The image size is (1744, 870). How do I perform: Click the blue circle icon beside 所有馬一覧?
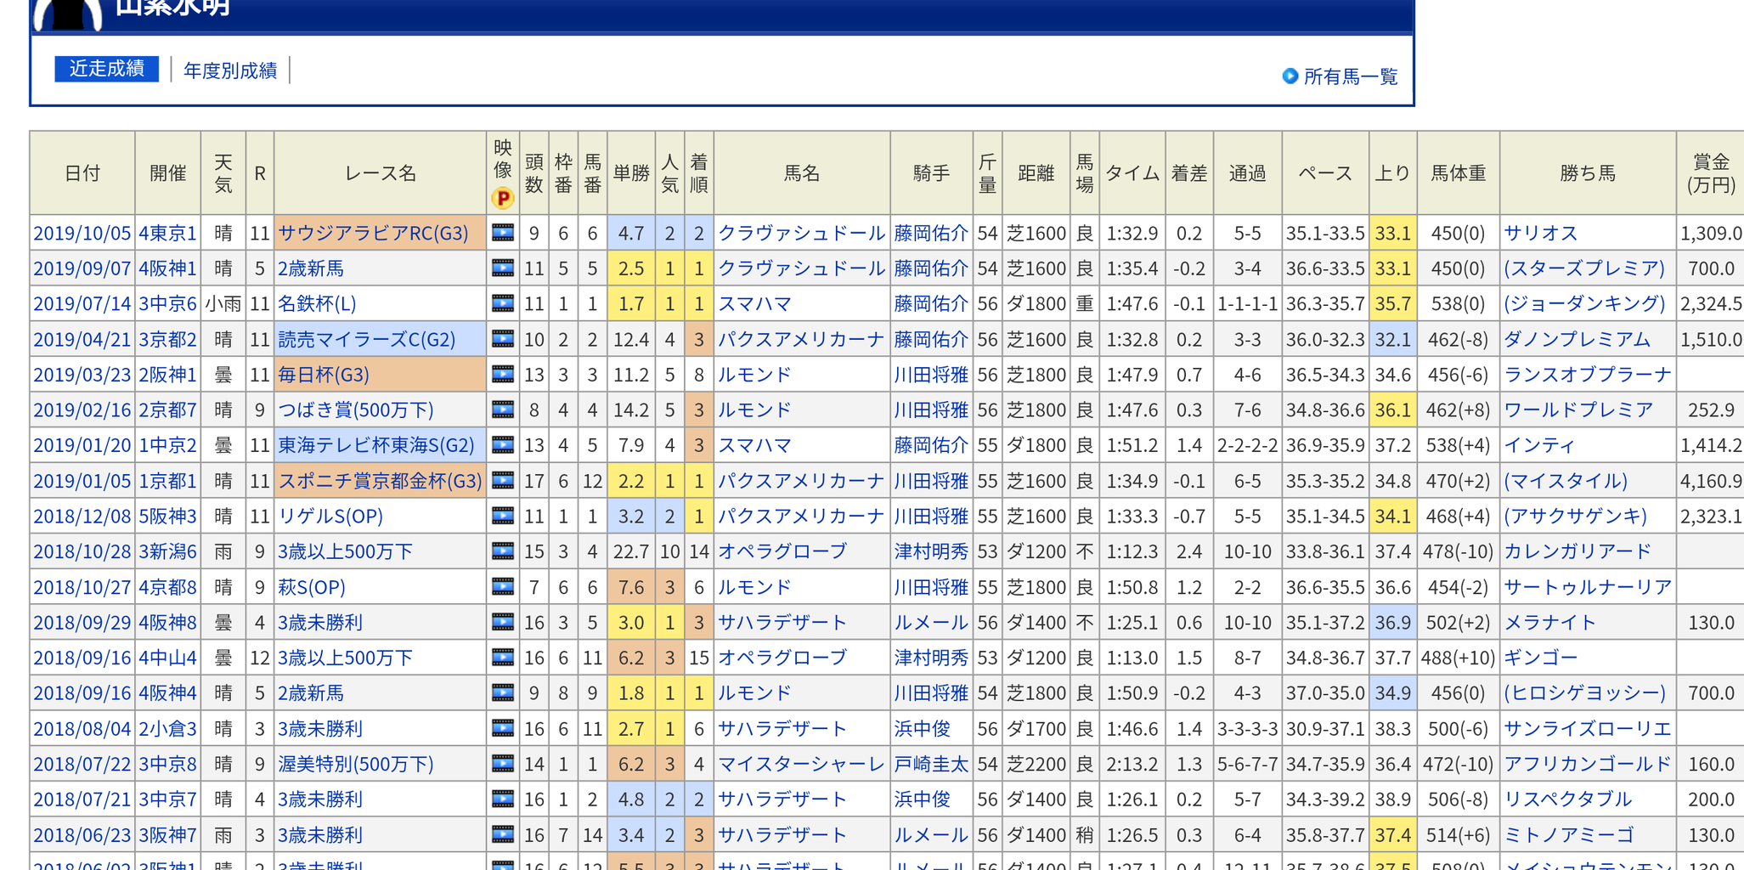click(1290, 76)
